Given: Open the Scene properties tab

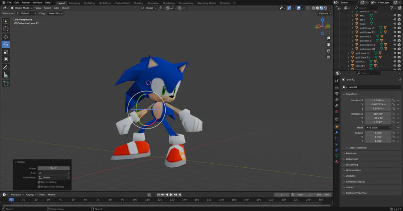Looking at the screenshot, I should click(x=337, y=105).
